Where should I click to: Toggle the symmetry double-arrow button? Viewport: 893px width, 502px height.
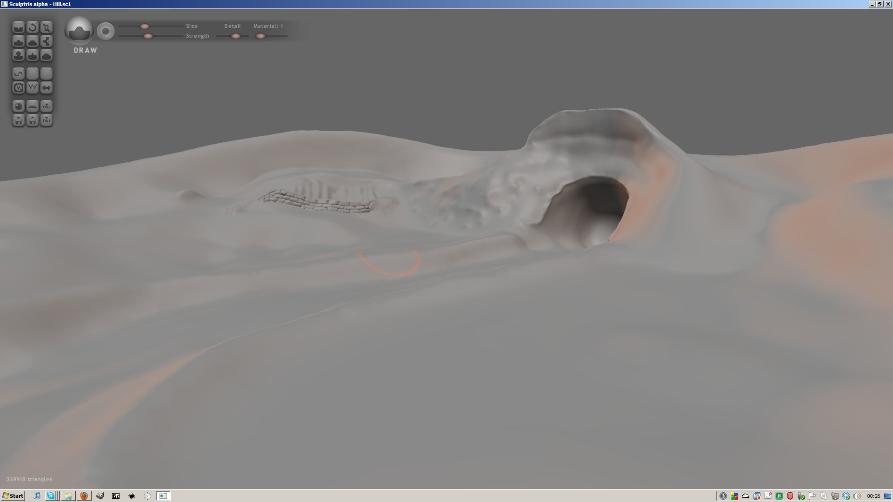point(46,87)
